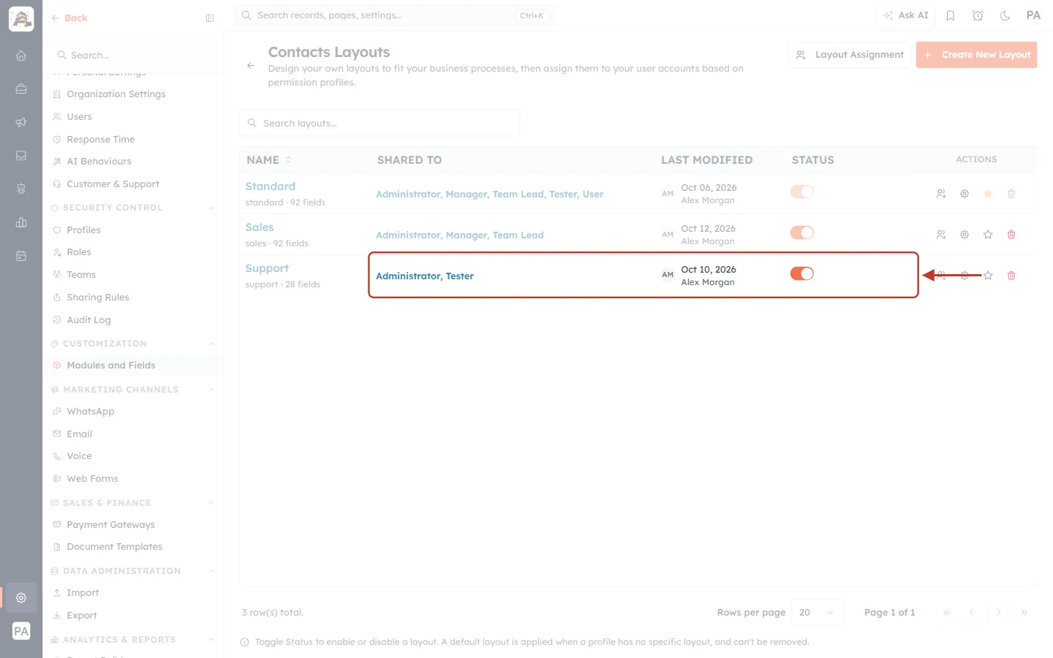Click the Create New Layout button
Viewport: 1053px width, 658px height.
[x=976, y=55]
